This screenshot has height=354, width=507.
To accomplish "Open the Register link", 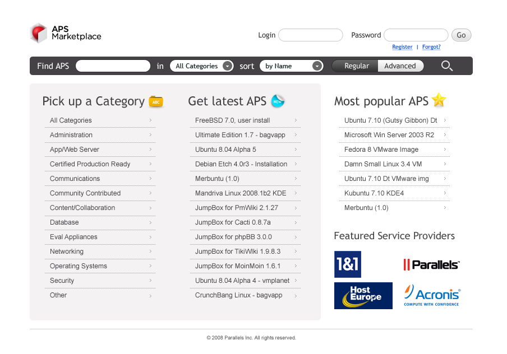I will point(402,47).
